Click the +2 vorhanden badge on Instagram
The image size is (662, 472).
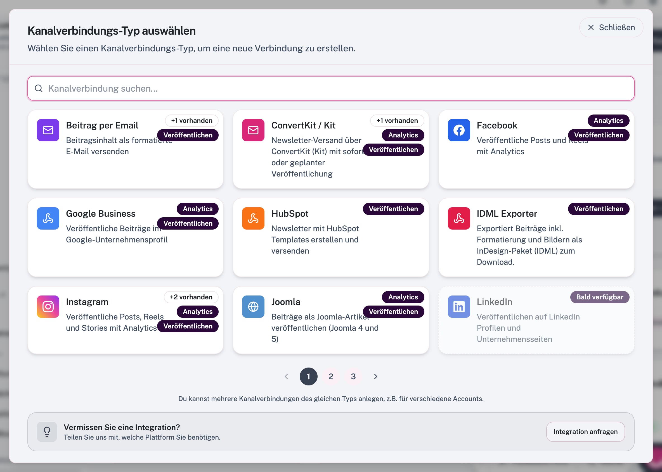click(x=191, y=297)
